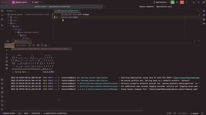Click console horizontal scrollbar
The image size is (206, 115).
77,111
